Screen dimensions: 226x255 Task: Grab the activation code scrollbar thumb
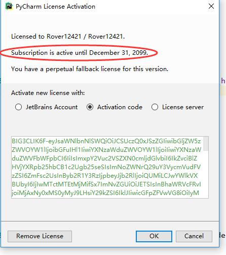[x=206, y=144]
